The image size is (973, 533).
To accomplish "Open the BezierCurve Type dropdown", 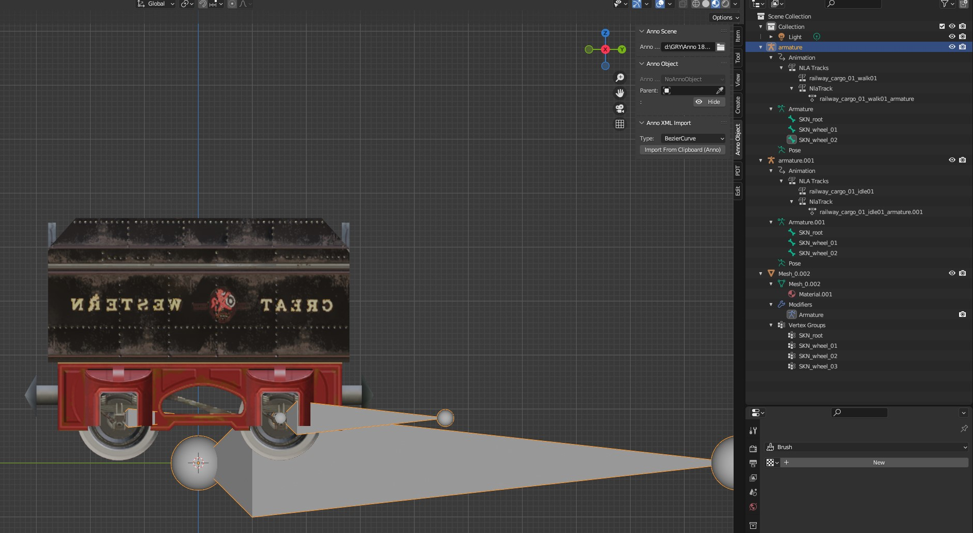I will tap(693, 138).
